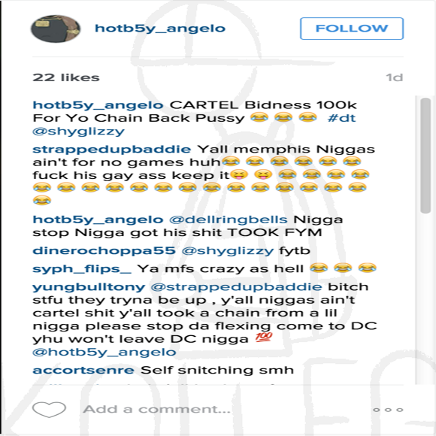Click the heart like icon

tap(49, 409)
